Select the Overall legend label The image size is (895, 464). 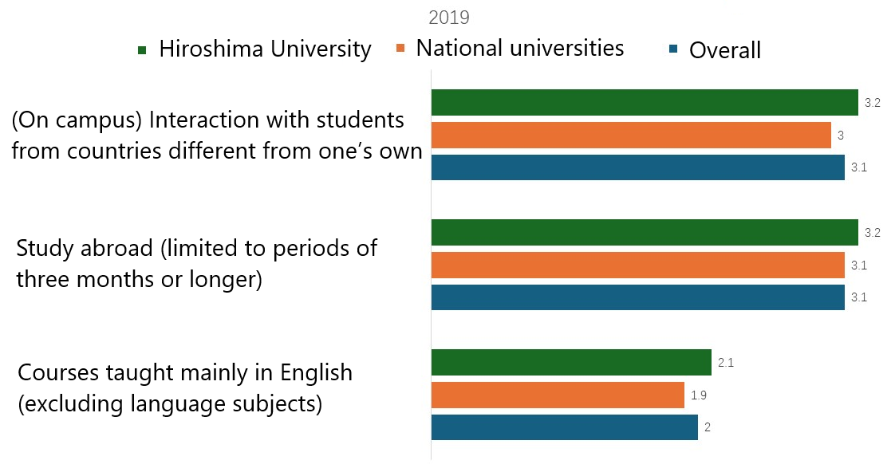click(x=725, y=50)
